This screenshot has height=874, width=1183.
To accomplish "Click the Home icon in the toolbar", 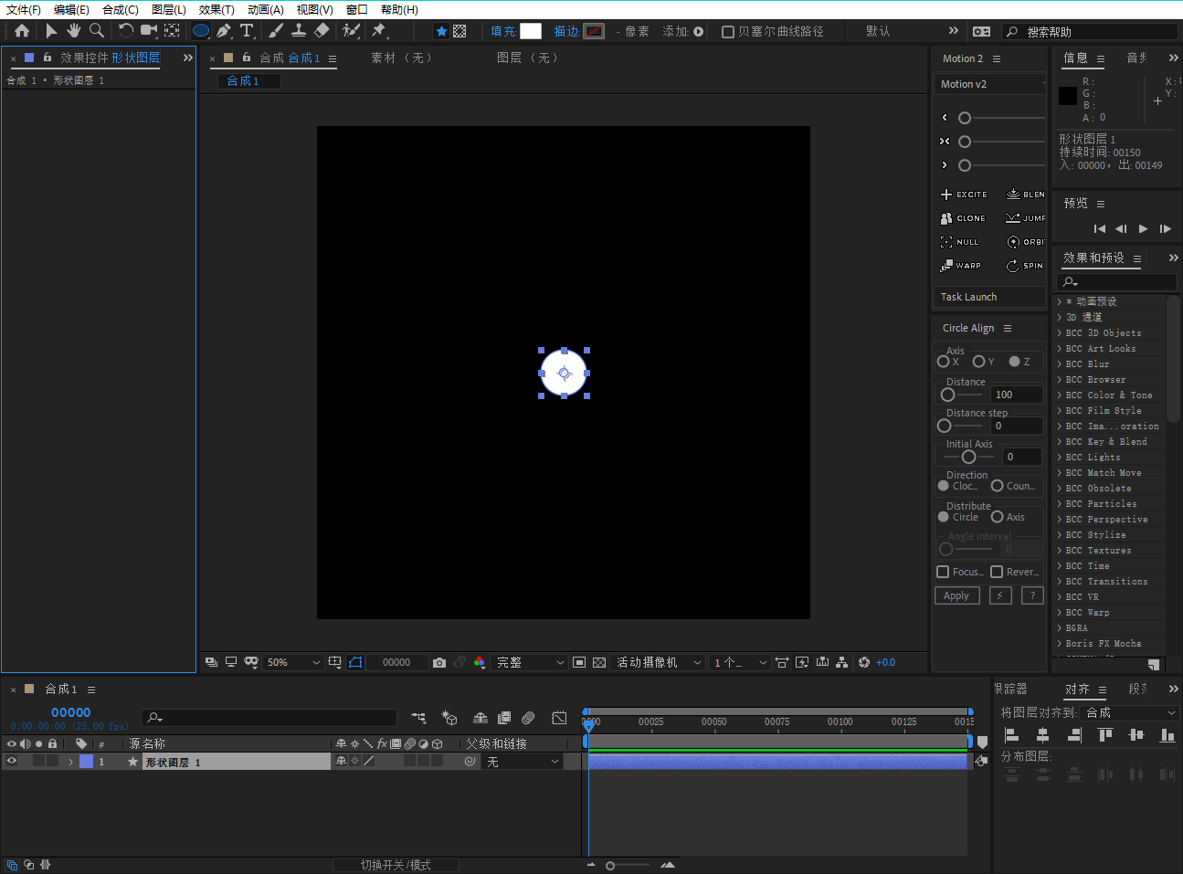I will pos(22,31).
